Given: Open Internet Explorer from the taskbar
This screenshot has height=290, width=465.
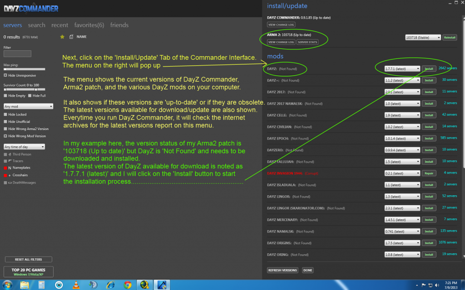Looking at the screenshot, I should point(111,285).
